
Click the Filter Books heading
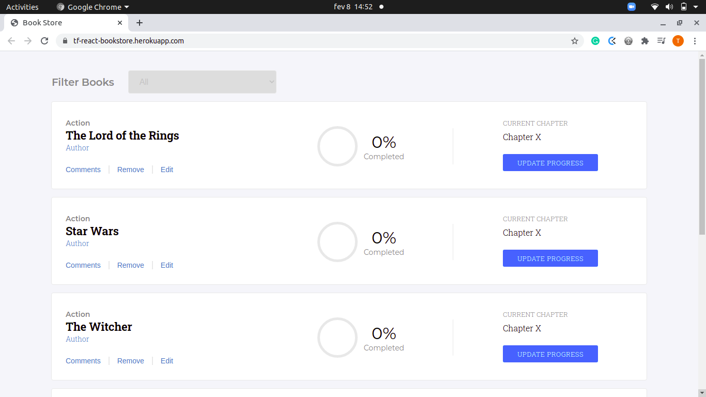coord(83,82)
